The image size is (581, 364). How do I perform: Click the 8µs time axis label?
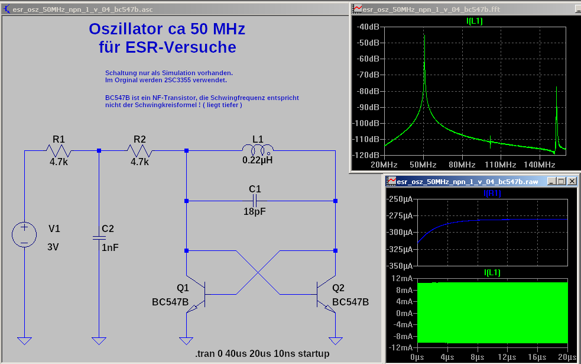(x=477, y=357)
